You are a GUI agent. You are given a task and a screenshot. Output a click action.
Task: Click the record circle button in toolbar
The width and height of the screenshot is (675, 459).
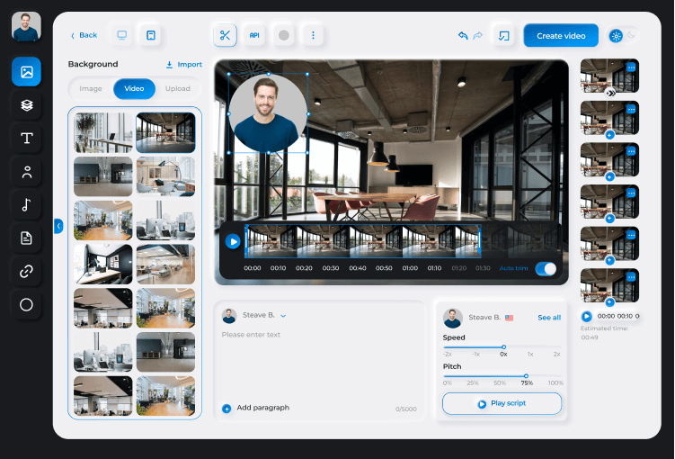click(284, 35)
